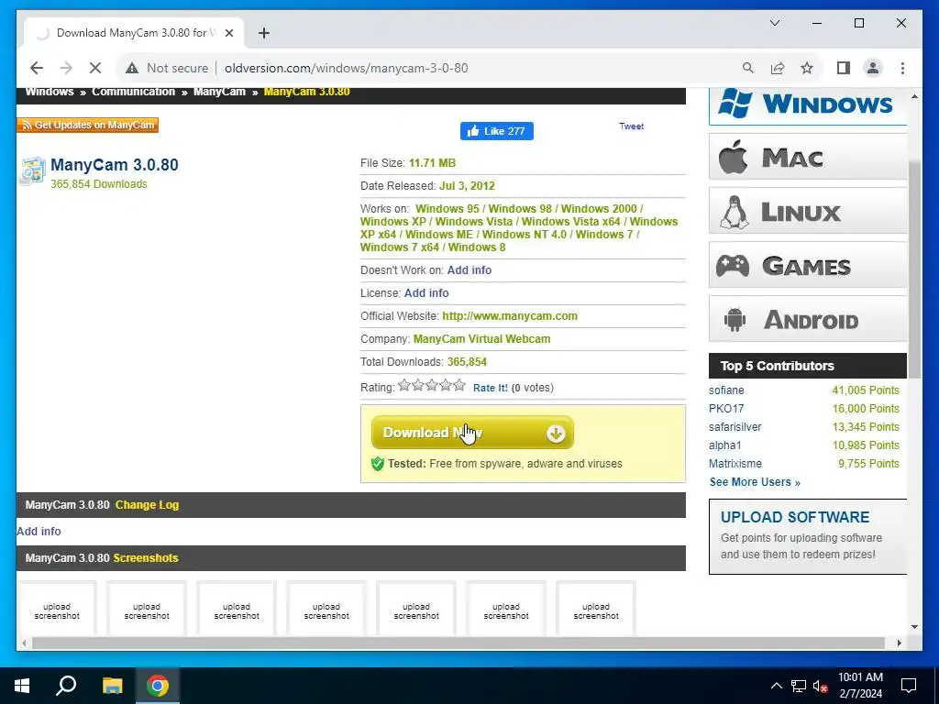Click the Windows 95 compatibility link
The height and width of the screenshot is (704, 939).
tap(447, 209)
